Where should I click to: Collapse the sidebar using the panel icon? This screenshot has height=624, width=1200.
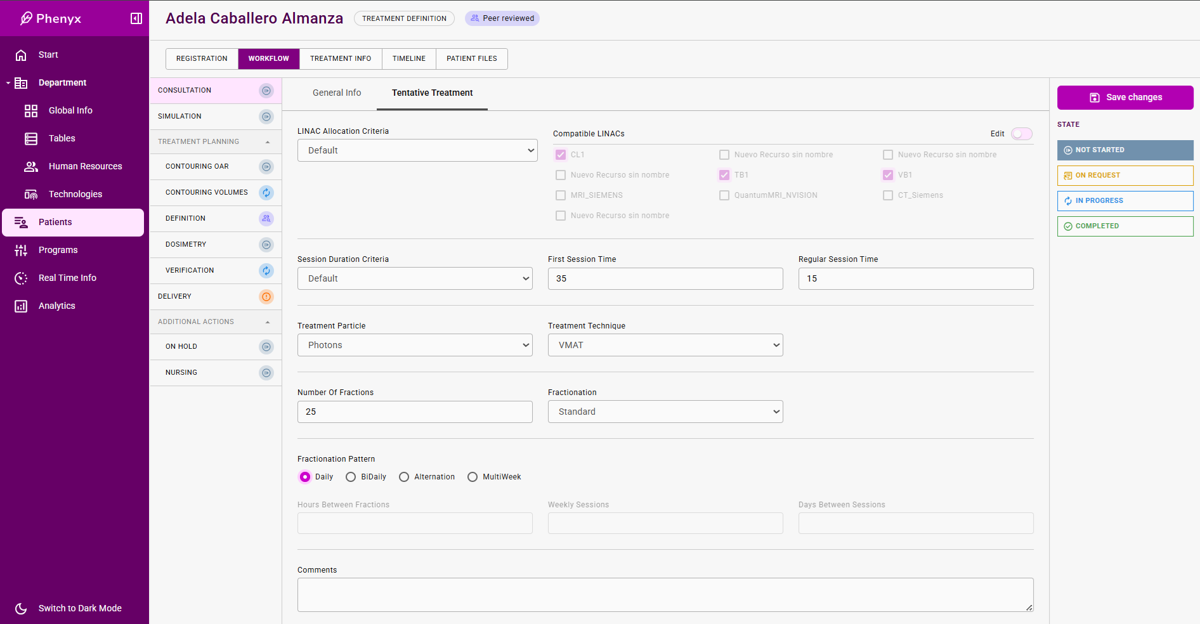(136, 18)
